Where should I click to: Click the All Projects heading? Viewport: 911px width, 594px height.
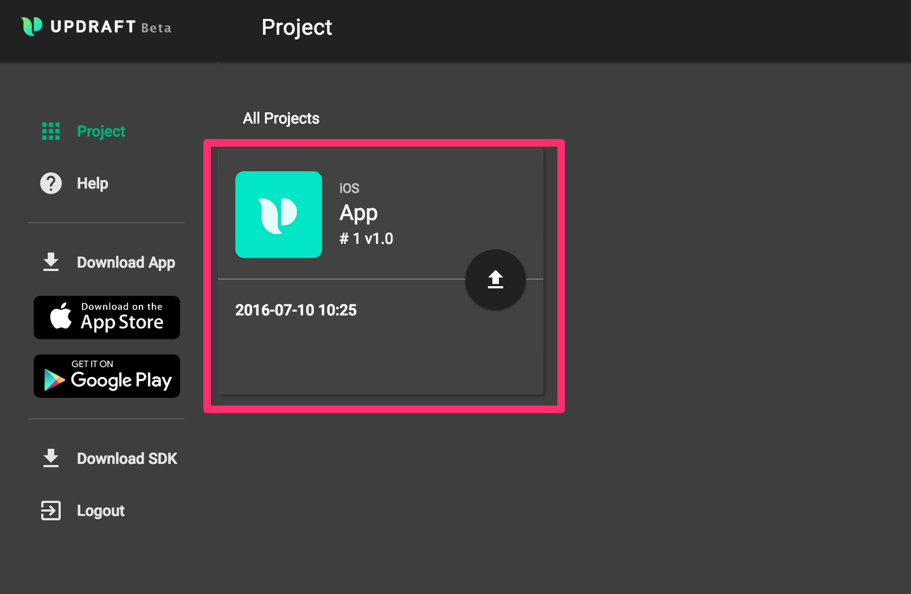pyautogui.click(x=281, y=118)
